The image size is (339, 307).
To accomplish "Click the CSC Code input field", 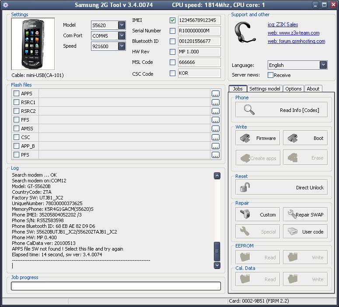I will pos(199,73).
